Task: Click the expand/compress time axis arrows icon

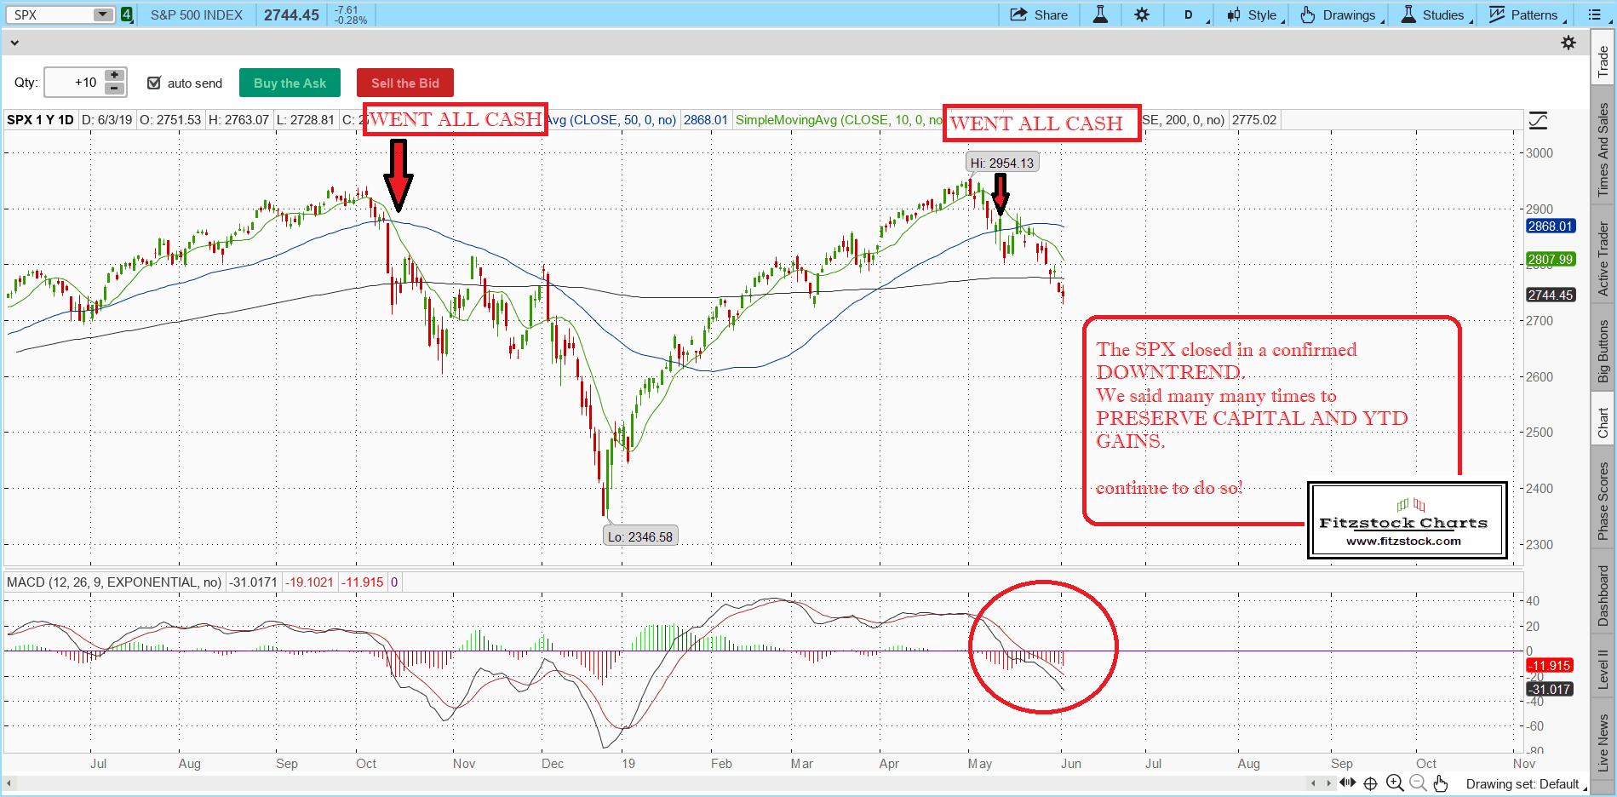Action: [x=1347, y=783]
